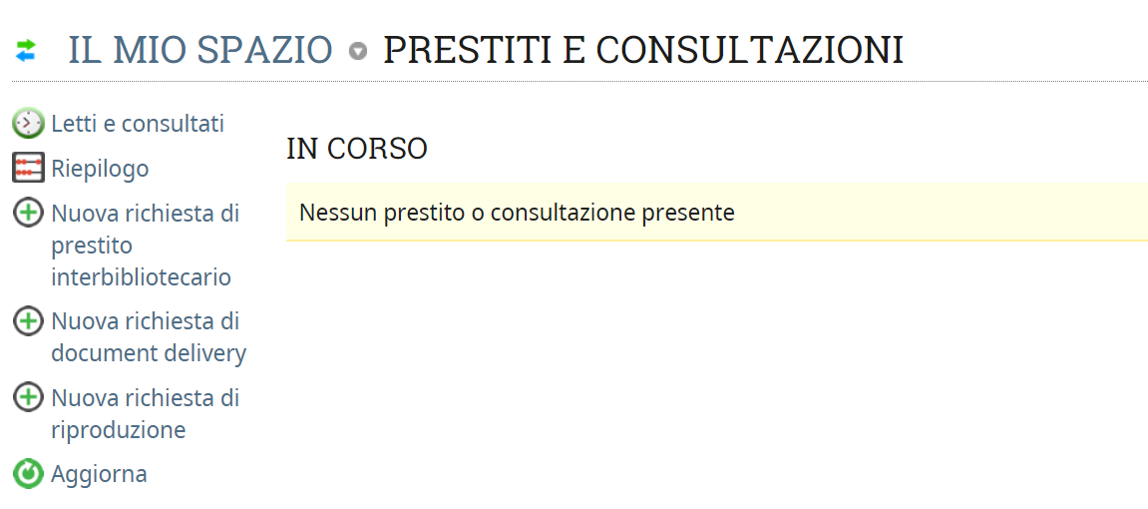This screenshot has height=509, width=1148.
Task: Expand the gray dropdown arrow after IL MIO SPAZIO
Action: 358,52
